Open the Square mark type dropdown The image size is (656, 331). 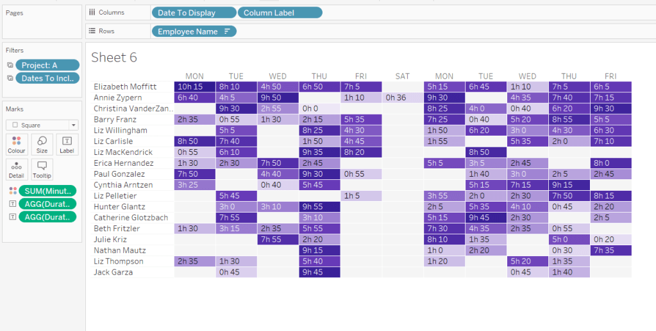coord(42,125)
